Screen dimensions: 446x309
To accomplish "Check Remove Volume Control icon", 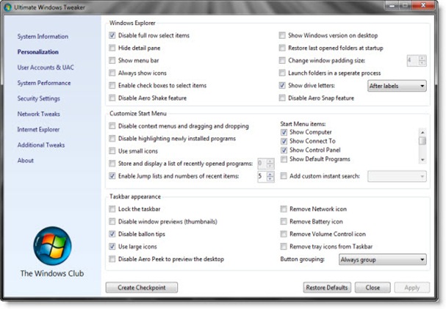I will pos(284,234).
